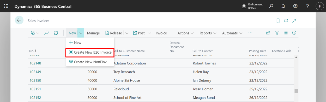Toggle the filter pane funnel icon
The height and width of the screenshot is (102, 326).
pyautogui.click(x=277, y=33)
